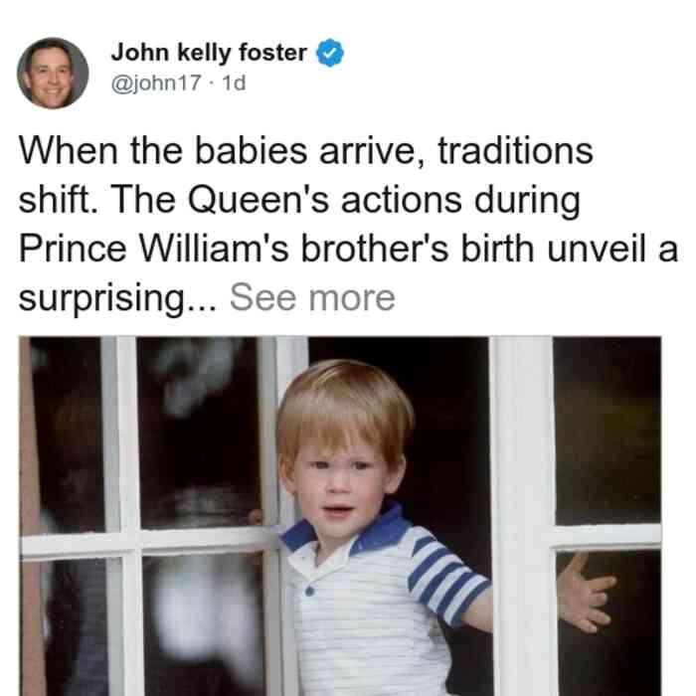Open John kelly foster's profile picture

pos(53,74)
